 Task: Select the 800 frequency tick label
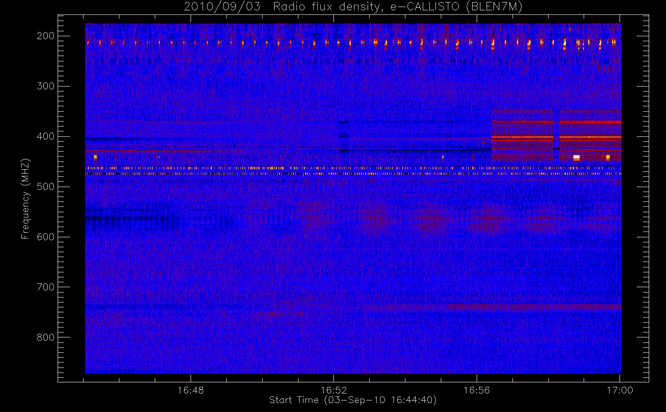point(45,337)
